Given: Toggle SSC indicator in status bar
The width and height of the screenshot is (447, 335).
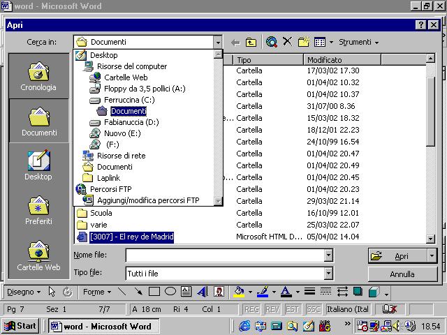Looking at the screenshot, I should (x=313, y=309).
